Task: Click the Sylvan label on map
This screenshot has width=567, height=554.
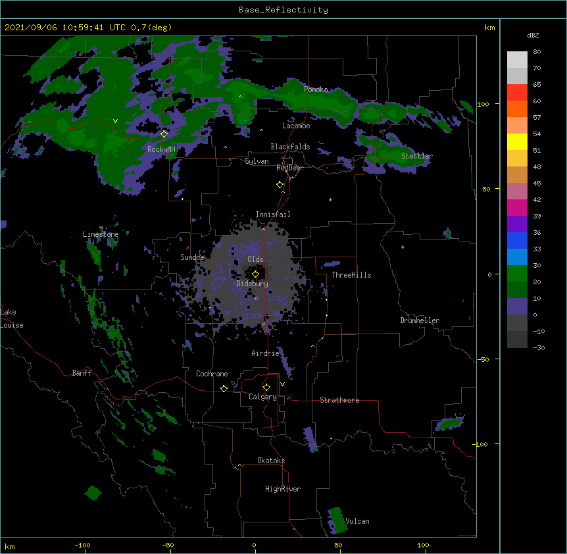Action: coord(257,161)
